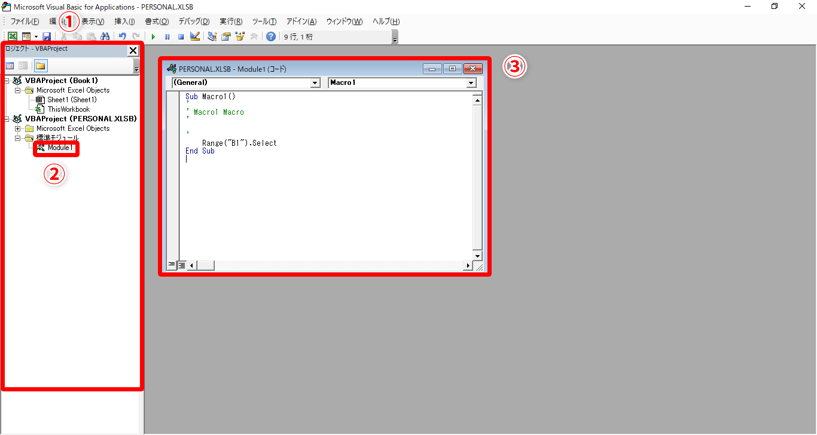Run the macro with the green play icon
The width and height of the screenshot is (817, 435).
coord(153,36)
